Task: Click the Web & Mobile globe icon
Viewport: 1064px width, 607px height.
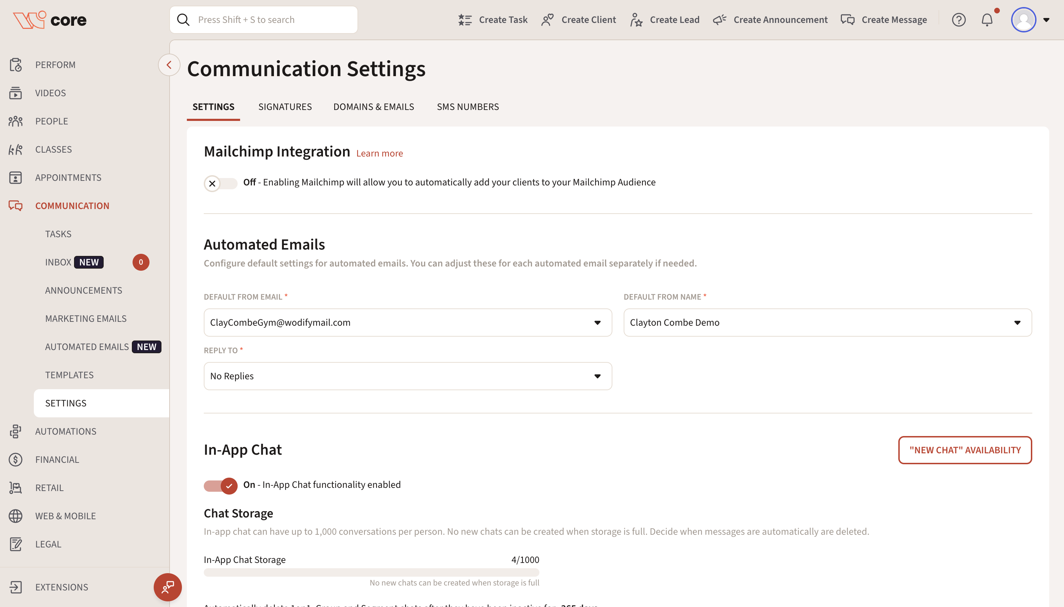Action: coord(16,516)
